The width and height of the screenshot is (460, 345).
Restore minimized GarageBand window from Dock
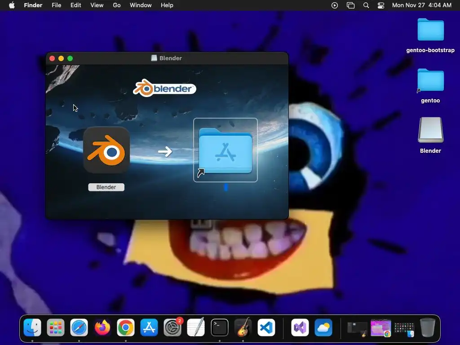tap(357, 328)
